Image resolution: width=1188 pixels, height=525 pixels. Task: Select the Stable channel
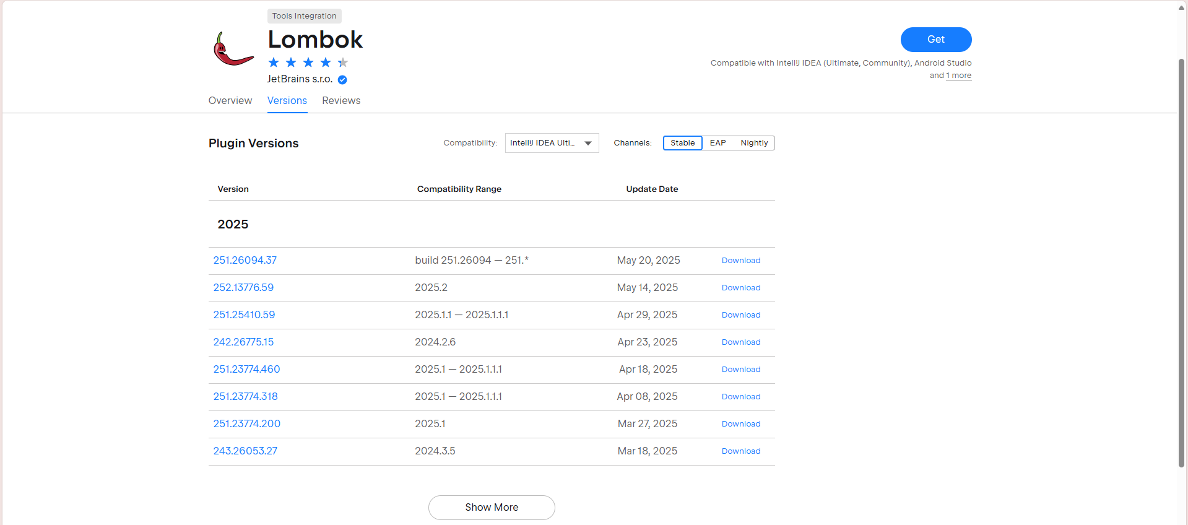coord(683,143)
